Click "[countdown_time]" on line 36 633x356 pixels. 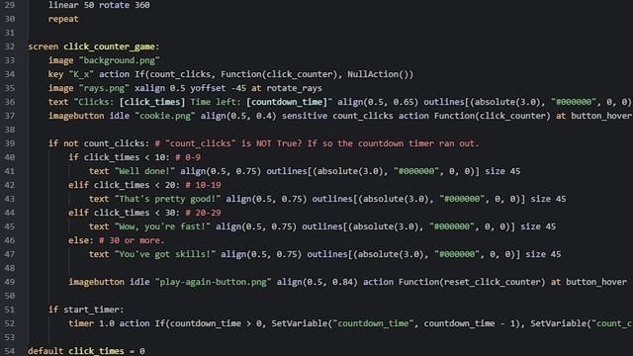[x=287, y=102]
